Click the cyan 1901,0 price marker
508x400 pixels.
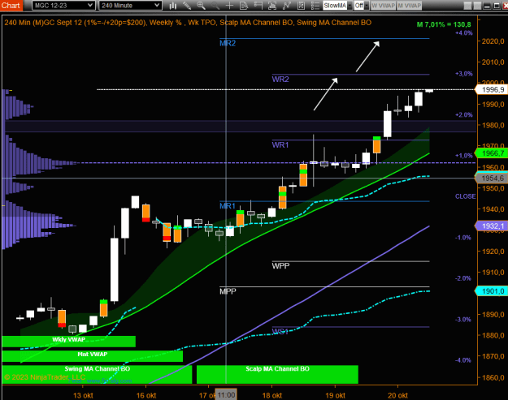492,291
